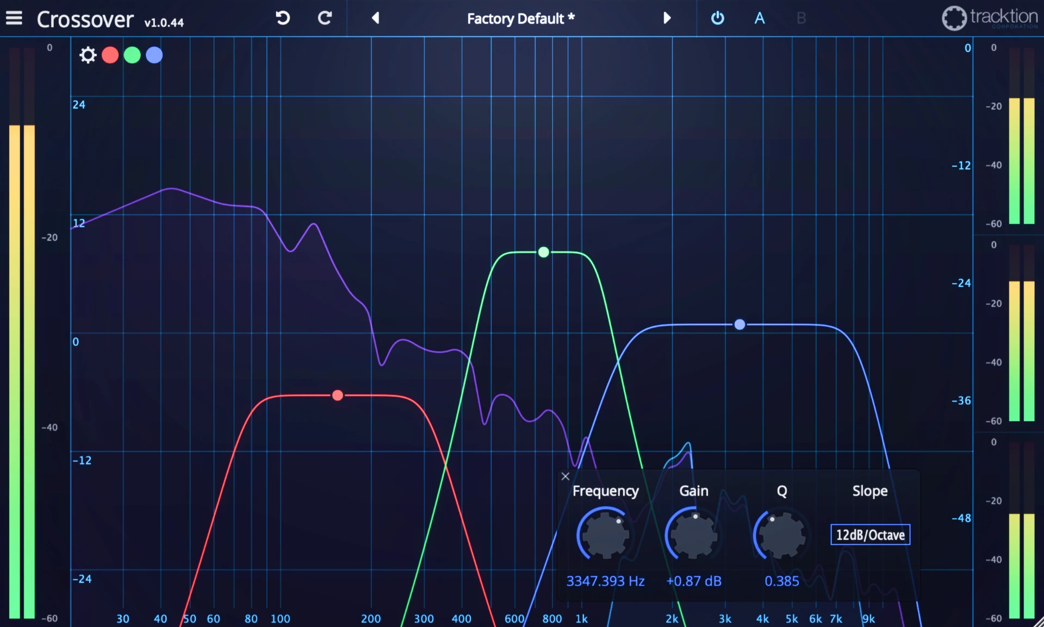Click the 100 Hz frequency axis label
This screenshot has height=627, width=1044.
coord(280,618)
